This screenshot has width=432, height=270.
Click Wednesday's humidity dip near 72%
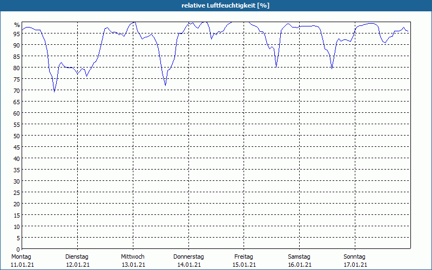[165, 85]
